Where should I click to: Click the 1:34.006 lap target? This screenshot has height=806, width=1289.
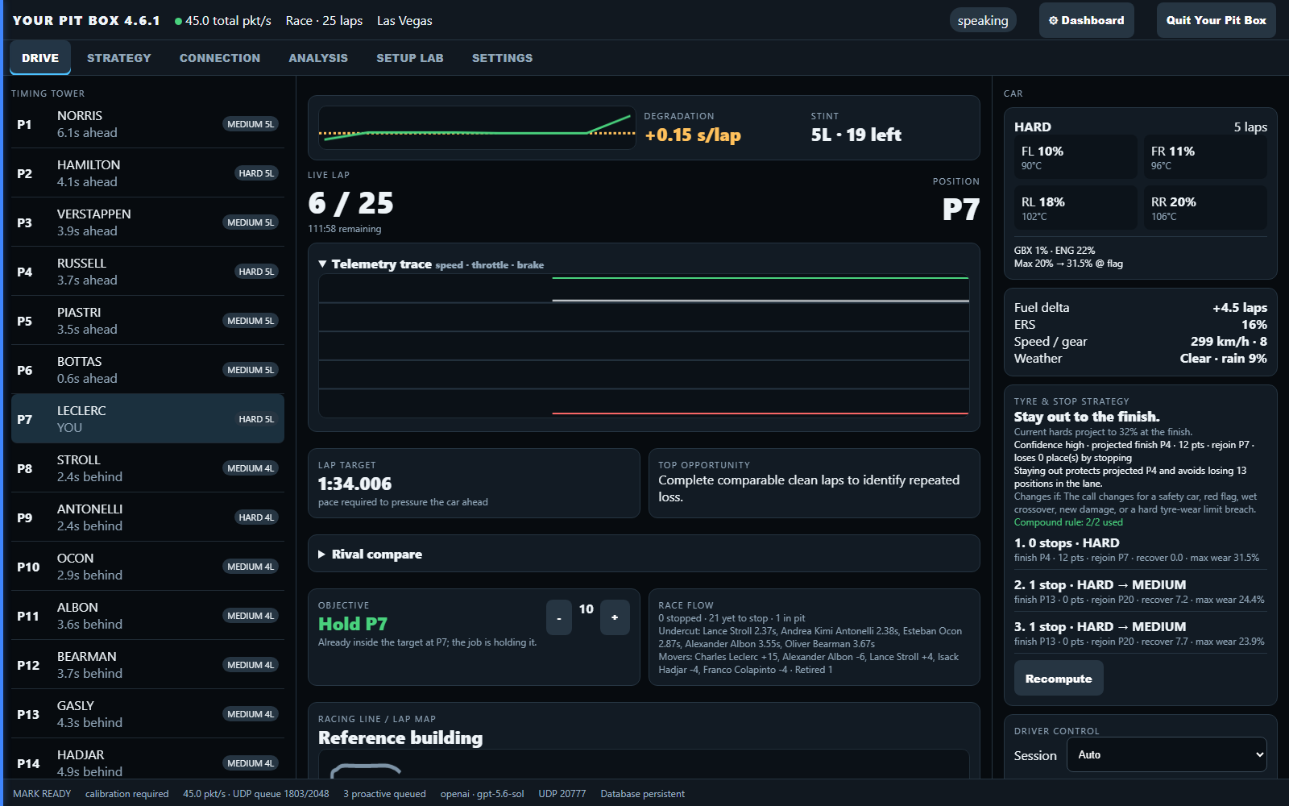click(x=354, y=484)
